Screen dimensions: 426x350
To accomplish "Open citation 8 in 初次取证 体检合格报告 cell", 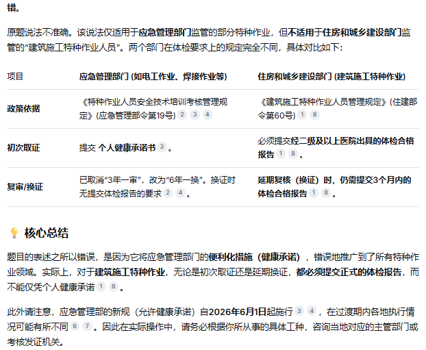I will click(293, 154).
